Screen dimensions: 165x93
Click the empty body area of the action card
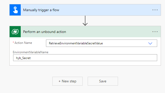pyautogui.click(x=85, y=63)
